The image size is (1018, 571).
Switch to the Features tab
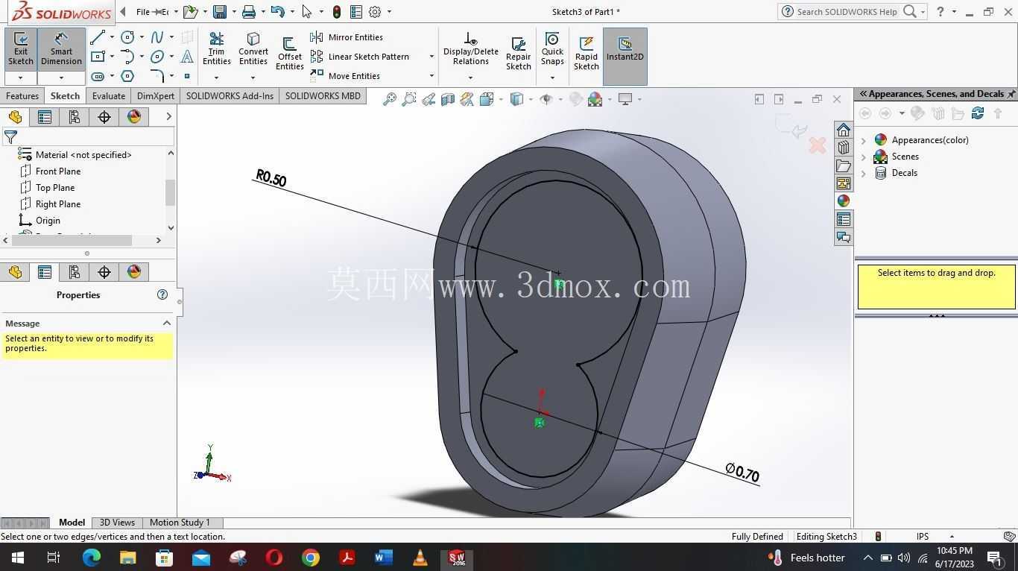22,96
